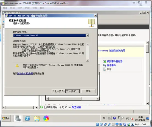
Task: Click the Show Desktop button at taskbar end
Action: pyautogui.click(x=148, y=118)
